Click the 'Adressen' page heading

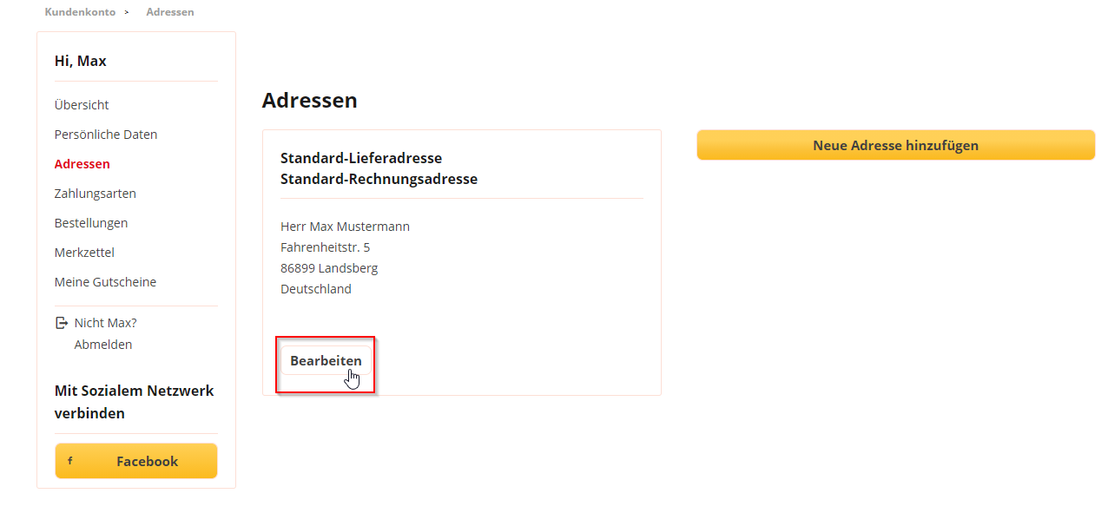point(309,100)
